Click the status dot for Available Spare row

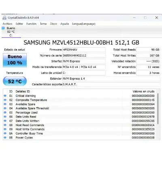5,104
